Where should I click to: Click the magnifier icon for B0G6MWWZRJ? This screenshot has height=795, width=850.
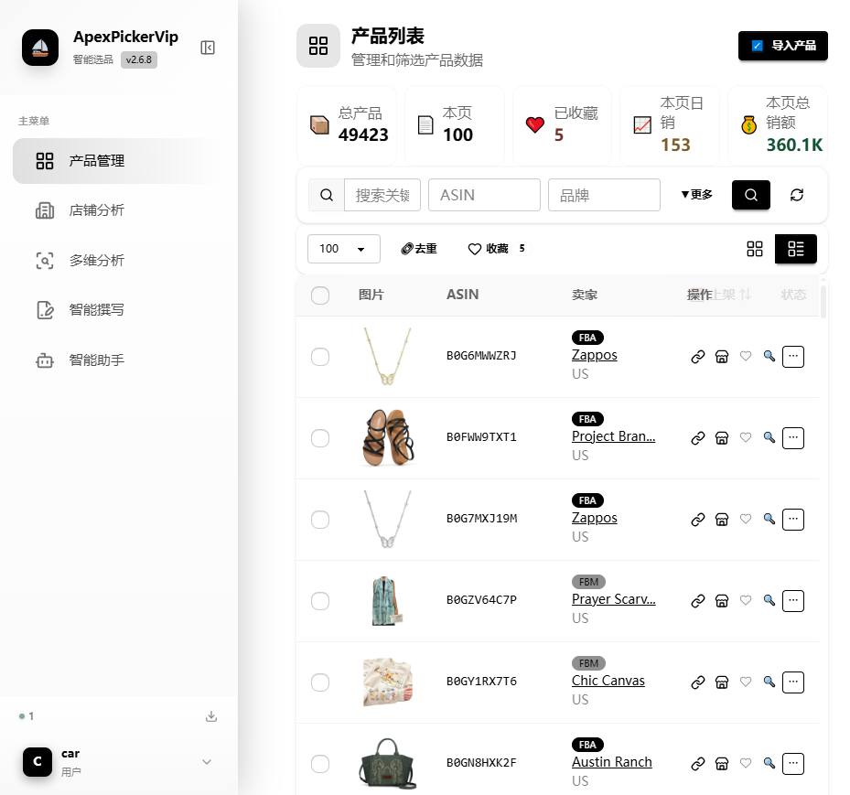769,356
